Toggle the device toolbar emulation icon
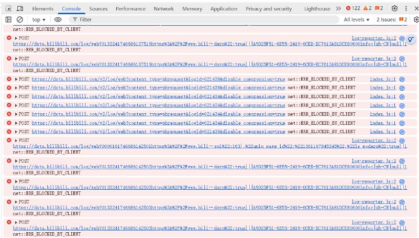 coord(19,9)
